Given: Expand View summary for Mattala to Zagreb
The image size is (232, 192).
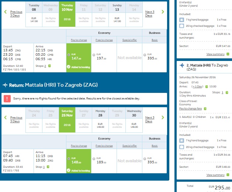Looking at the screenshot, I should 215,175.
